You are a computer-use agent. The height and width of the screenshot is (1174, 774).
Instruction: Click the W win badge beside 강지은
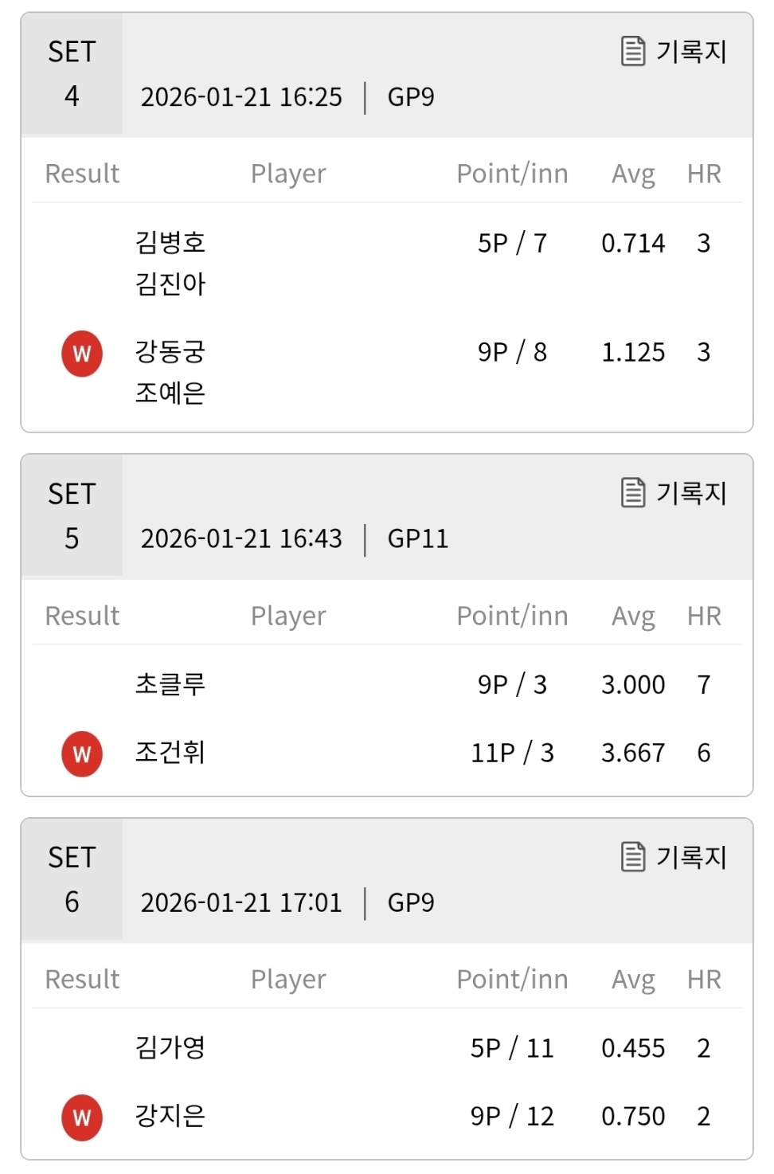[82, 1118]
